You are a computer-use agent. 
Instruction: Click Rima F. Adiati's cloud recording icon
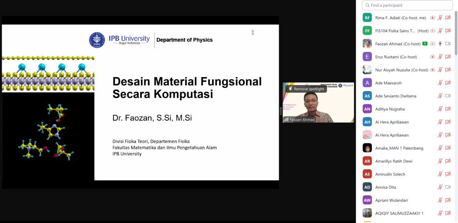coord(432,18)
